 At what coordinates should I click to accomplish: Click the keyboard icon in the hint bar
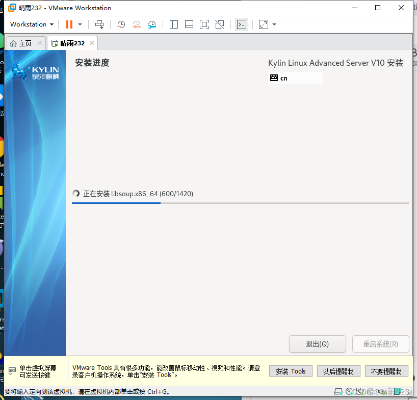click(x=12, y=371)
